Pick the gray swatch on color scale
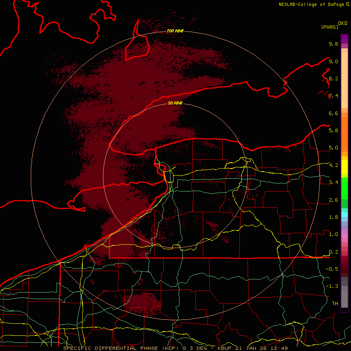The width and height of the screenshot is (351, 351). click(344, 299)
